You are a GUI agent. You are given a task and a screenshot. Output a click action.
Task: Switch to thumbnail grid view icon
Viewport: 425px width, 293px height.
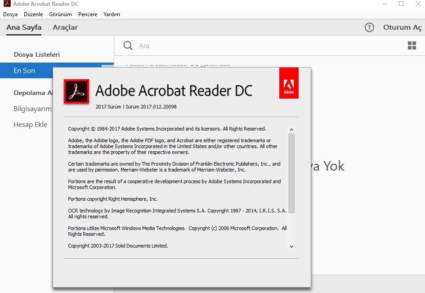[x=412, y=45]
